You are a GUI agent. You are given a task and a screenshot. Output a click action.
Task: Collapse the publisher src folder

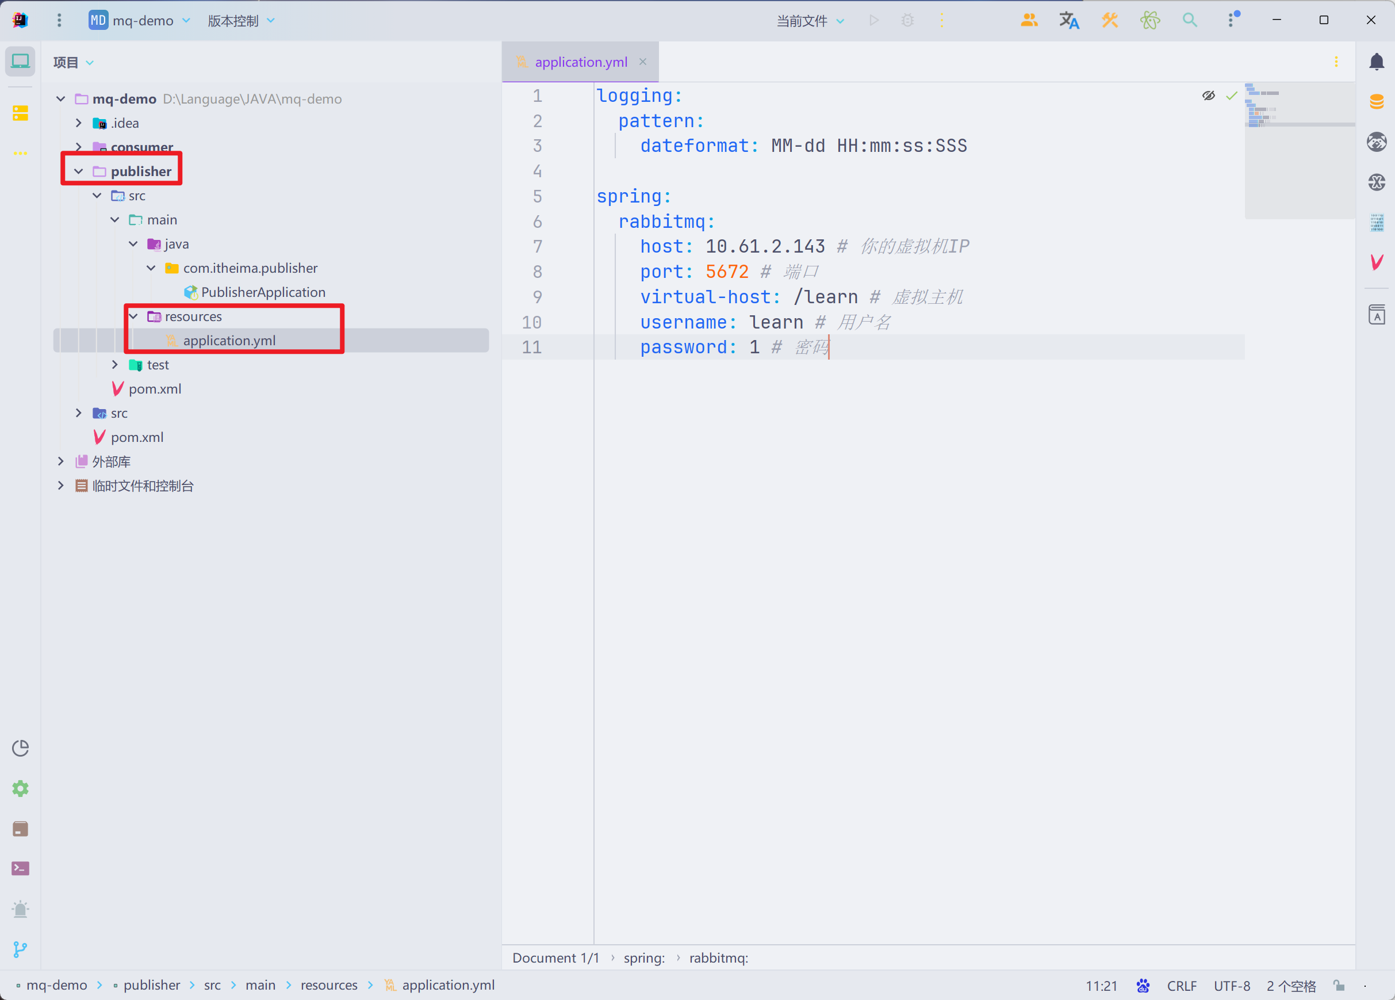pos(97,195)
